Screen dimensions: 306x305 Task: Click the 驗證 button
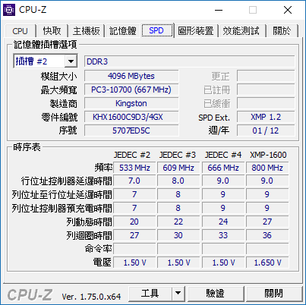point(216,294)
